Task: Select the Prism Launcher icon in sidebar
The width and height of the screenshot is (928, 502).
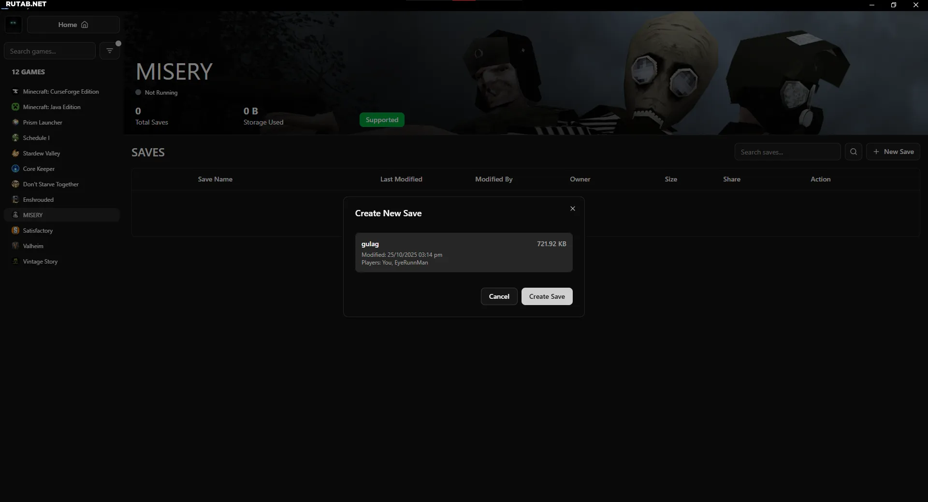Action: tap(15, 123)
